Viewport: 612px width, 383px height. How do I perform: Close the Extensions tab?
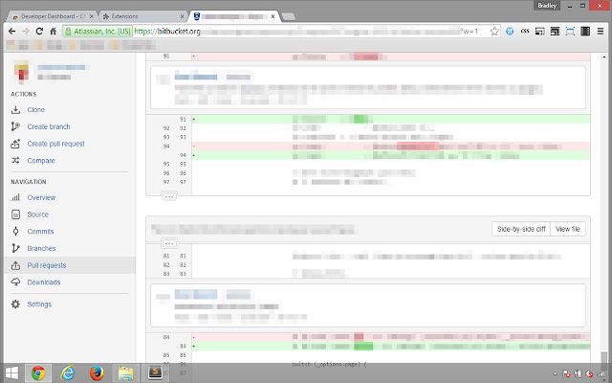(182, 16)
